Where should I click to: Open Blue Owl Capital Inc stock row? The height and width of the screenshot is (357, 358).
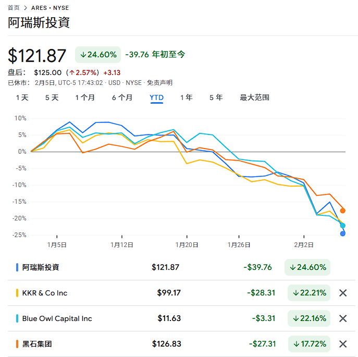pos(57,318)
